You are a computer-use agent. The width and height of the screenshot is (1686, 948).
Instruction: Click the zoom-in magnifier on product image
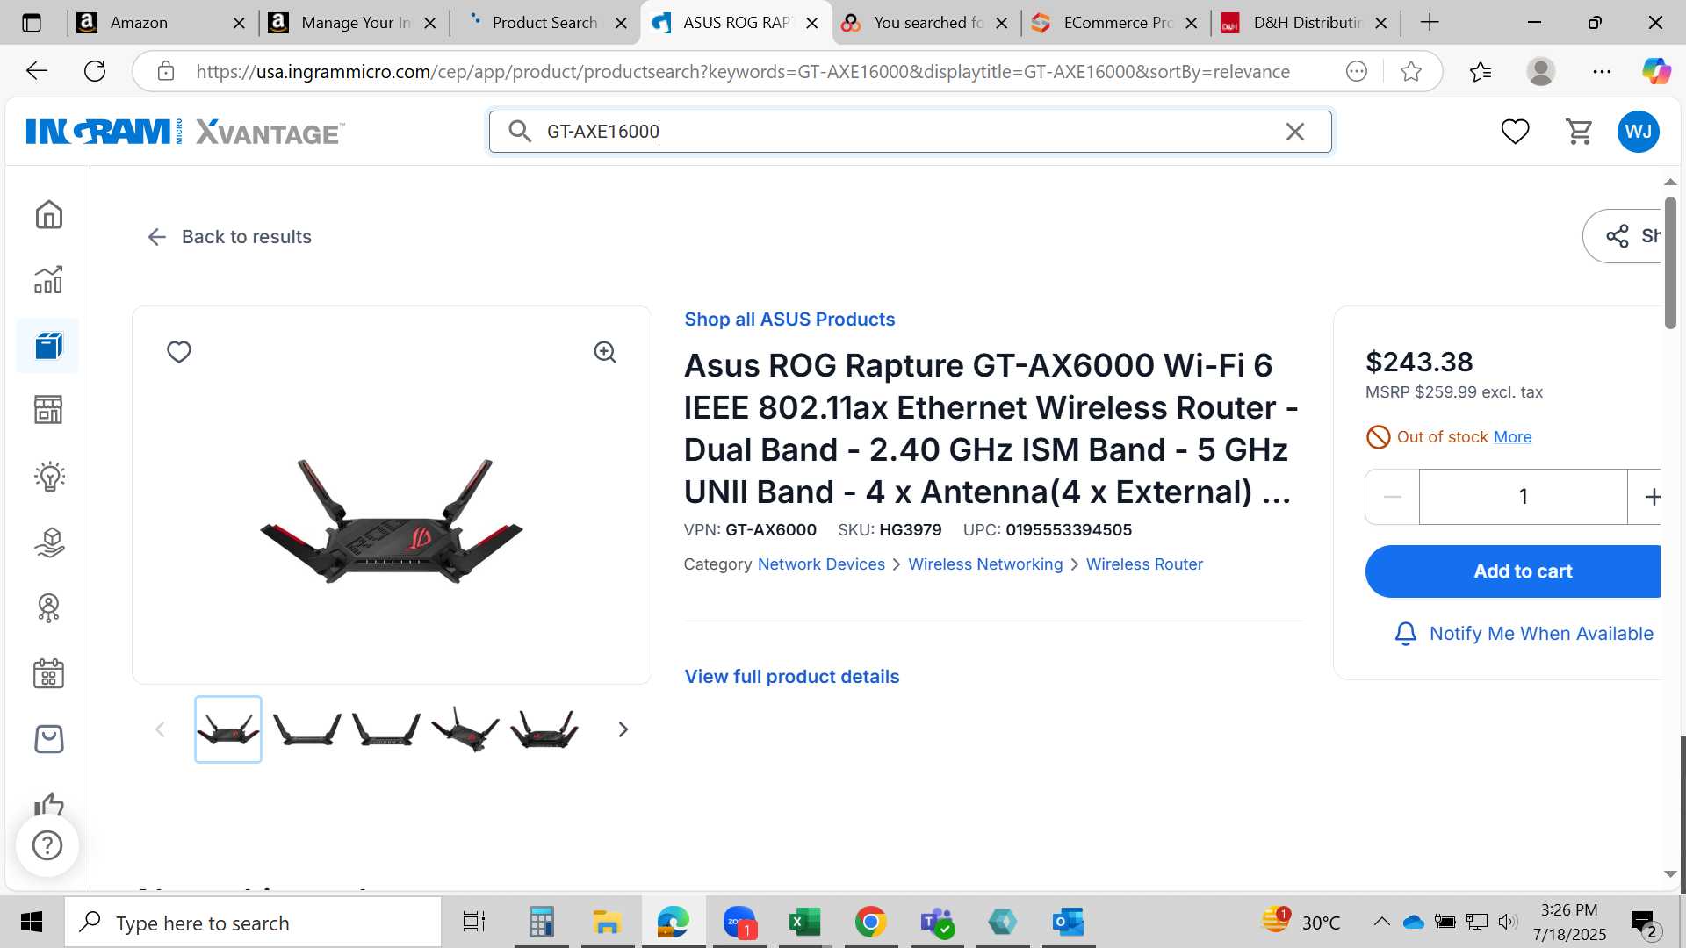pos(605,352)
